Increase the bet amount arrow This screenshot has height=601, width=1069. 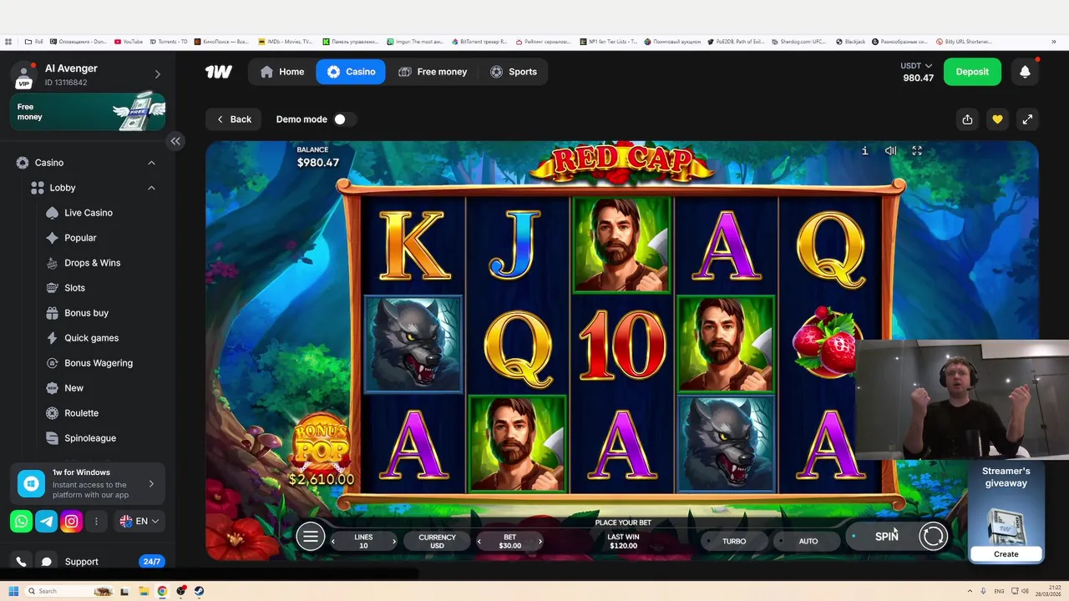[x=540, y=542]
